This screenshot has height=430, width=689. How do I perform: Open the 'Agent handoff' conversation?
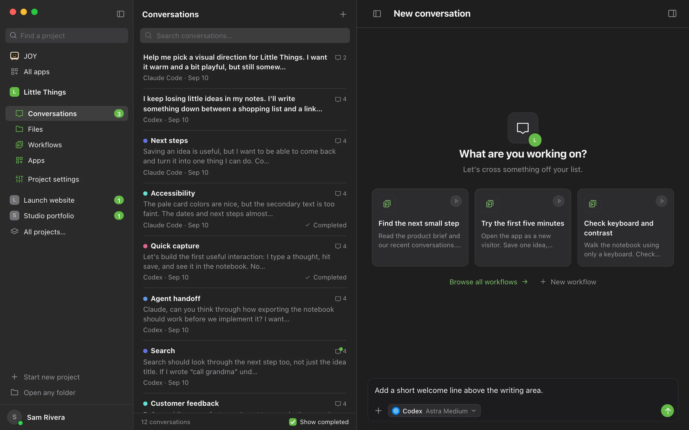coord(245,314)
